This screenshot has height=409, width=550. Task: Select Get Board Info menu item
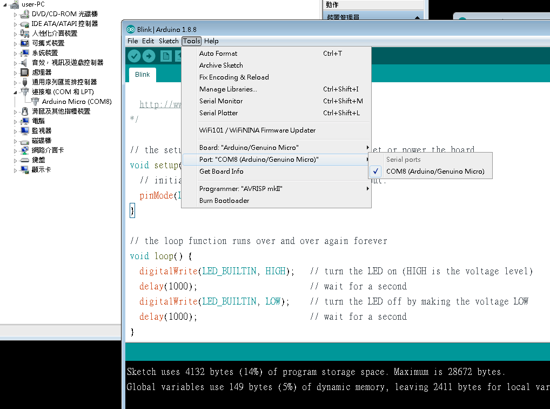[277, 171]
